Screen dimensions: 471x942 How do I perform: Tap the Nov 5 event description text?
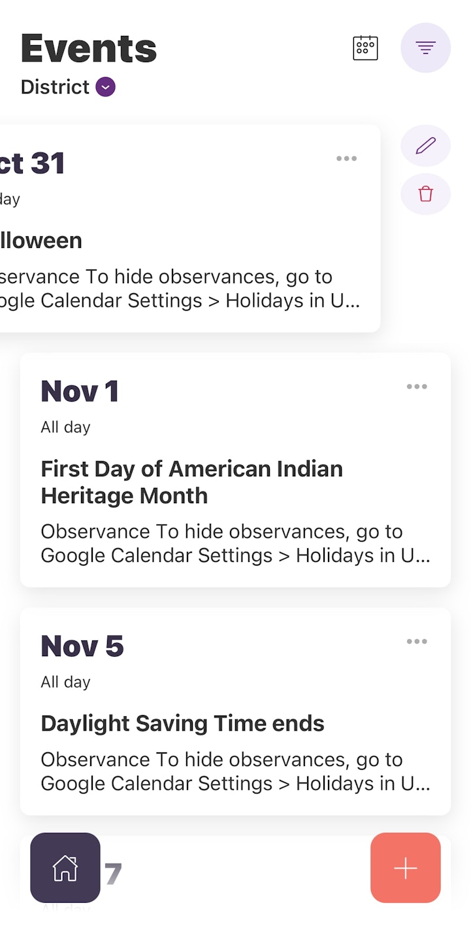click(x=235, y=771)
